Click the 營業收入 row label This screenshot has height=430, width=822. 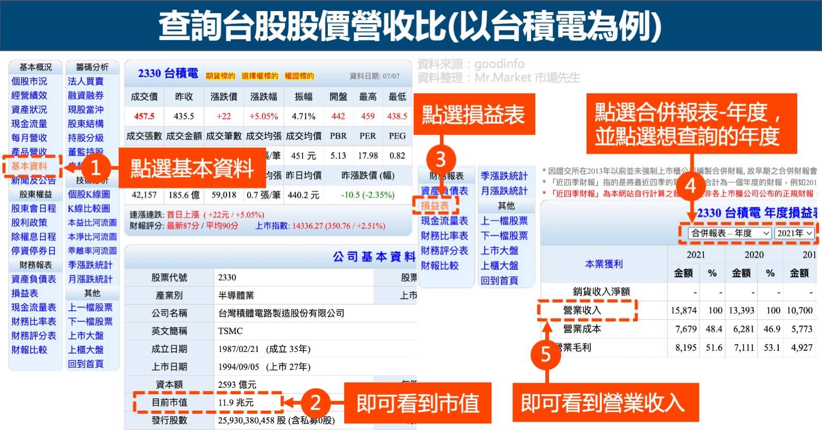click(x=582, y=310)
